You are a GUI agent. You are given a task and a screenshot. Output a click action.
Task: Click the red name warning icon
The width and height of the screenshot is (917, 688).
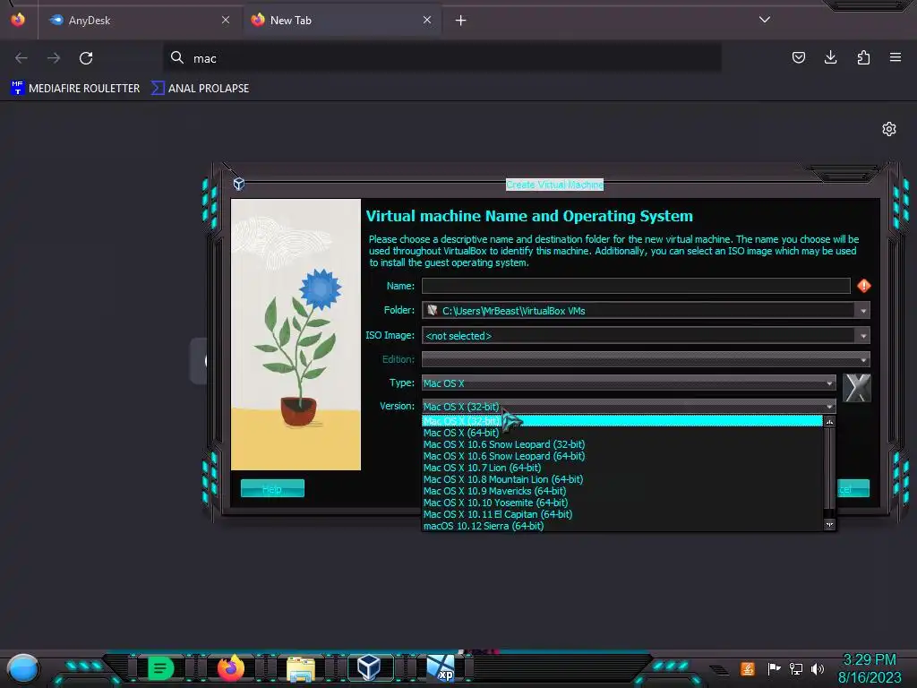tap(864, 286)
